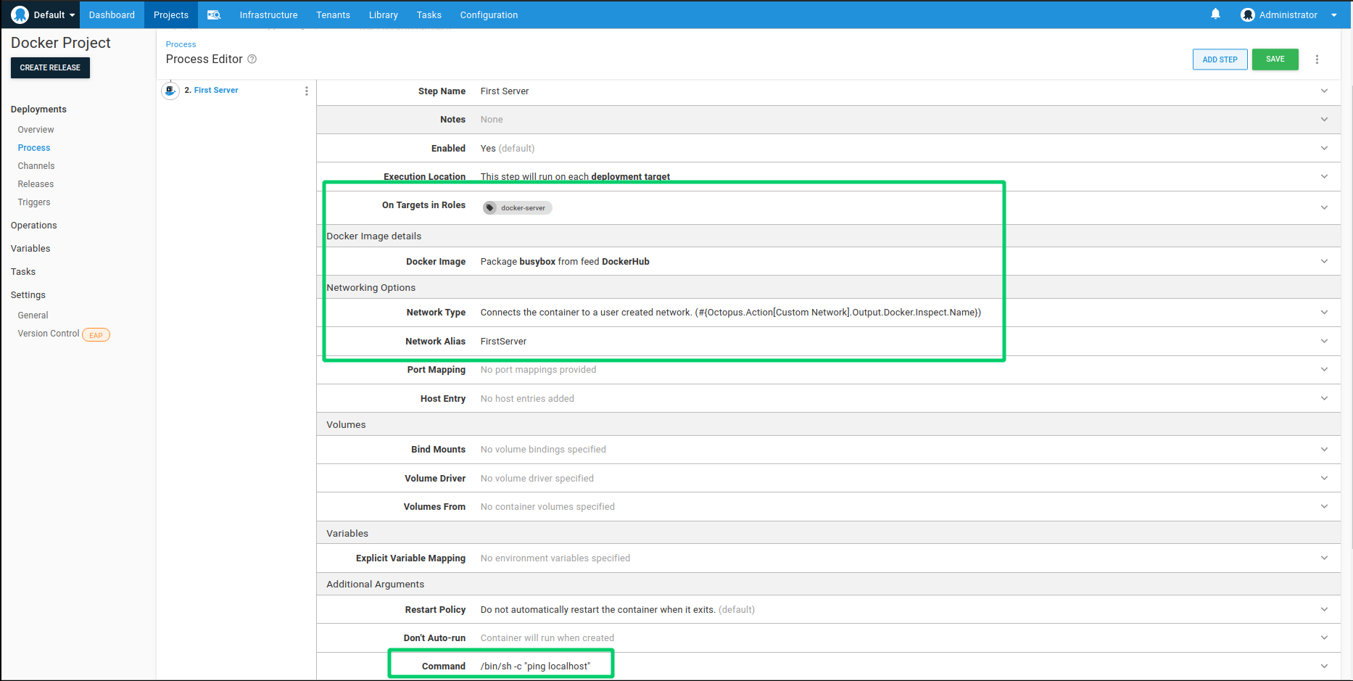Click the Octopus space avatar icon

(20, 15)
